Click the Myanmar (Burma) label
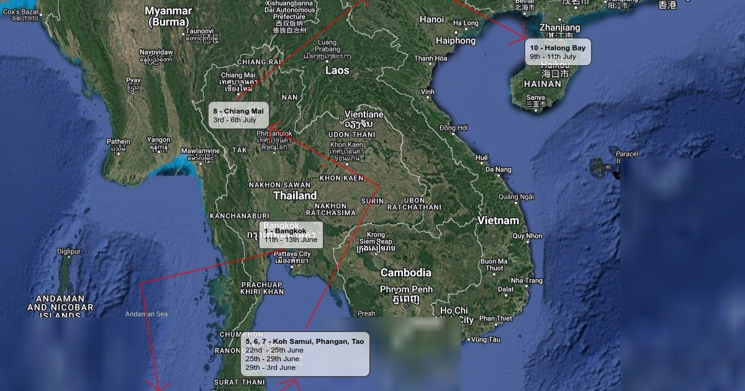 tap(168, 16)
